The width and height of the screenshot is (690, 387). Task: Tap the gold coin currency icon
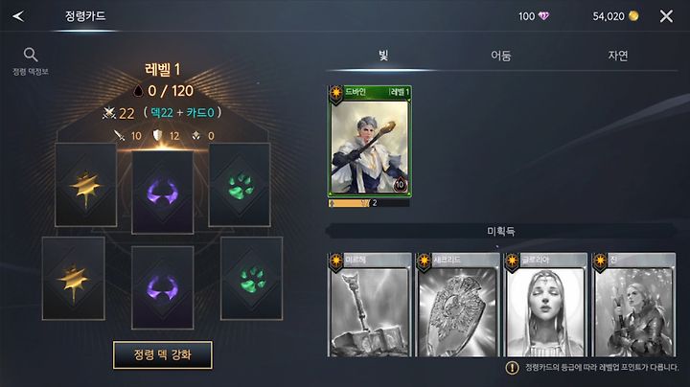[x=633, y=16]
